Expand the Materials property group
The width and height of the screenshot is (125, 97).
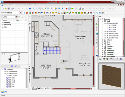[3, 25]
